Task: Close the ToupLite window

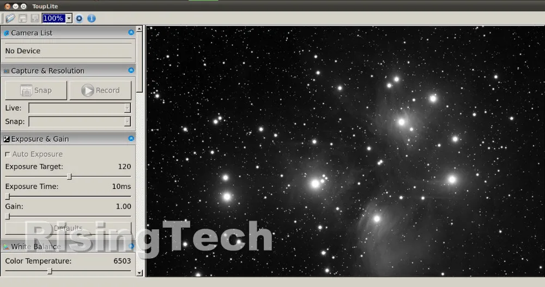Action: 7,6
